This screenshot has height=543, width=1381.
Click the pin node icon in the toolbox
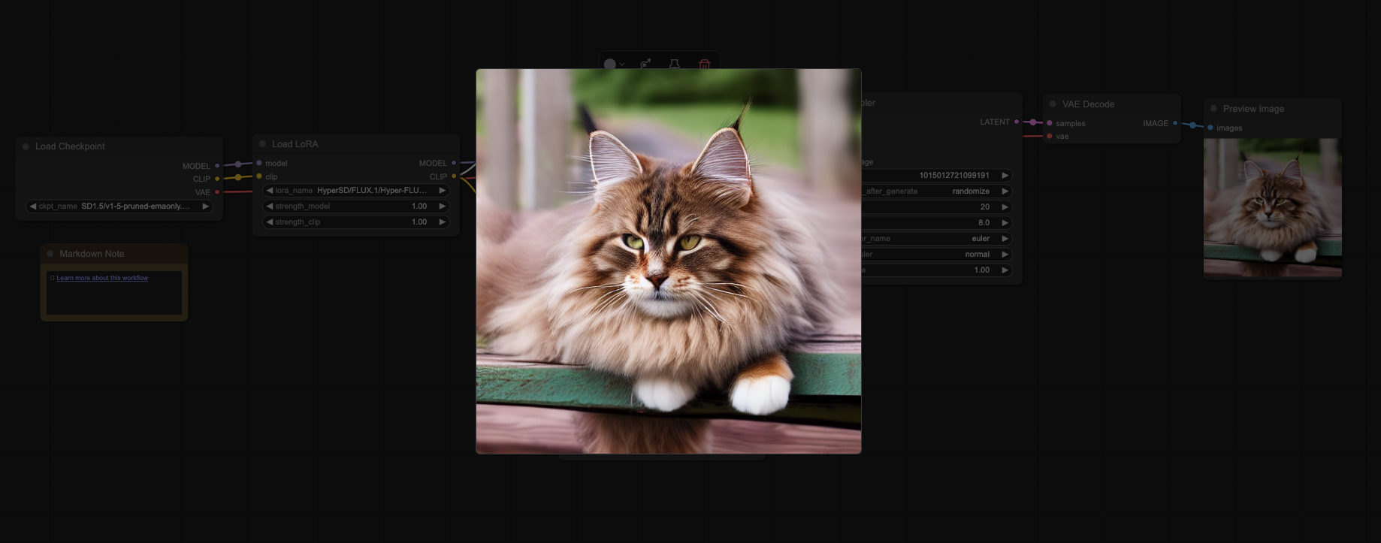tap(675, 65)
